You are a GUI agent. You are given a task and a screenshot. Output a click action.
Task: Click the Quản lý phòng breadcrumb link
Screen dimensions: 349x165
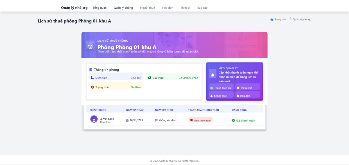tap(301, 19)
